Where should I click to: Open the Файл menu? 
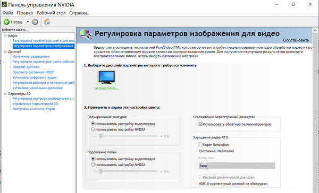click(8, 13)
